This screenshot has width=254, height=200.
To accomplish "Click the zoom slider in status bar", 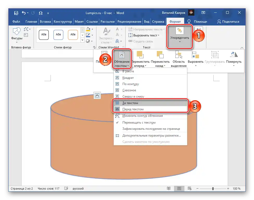I will point(213,189).
